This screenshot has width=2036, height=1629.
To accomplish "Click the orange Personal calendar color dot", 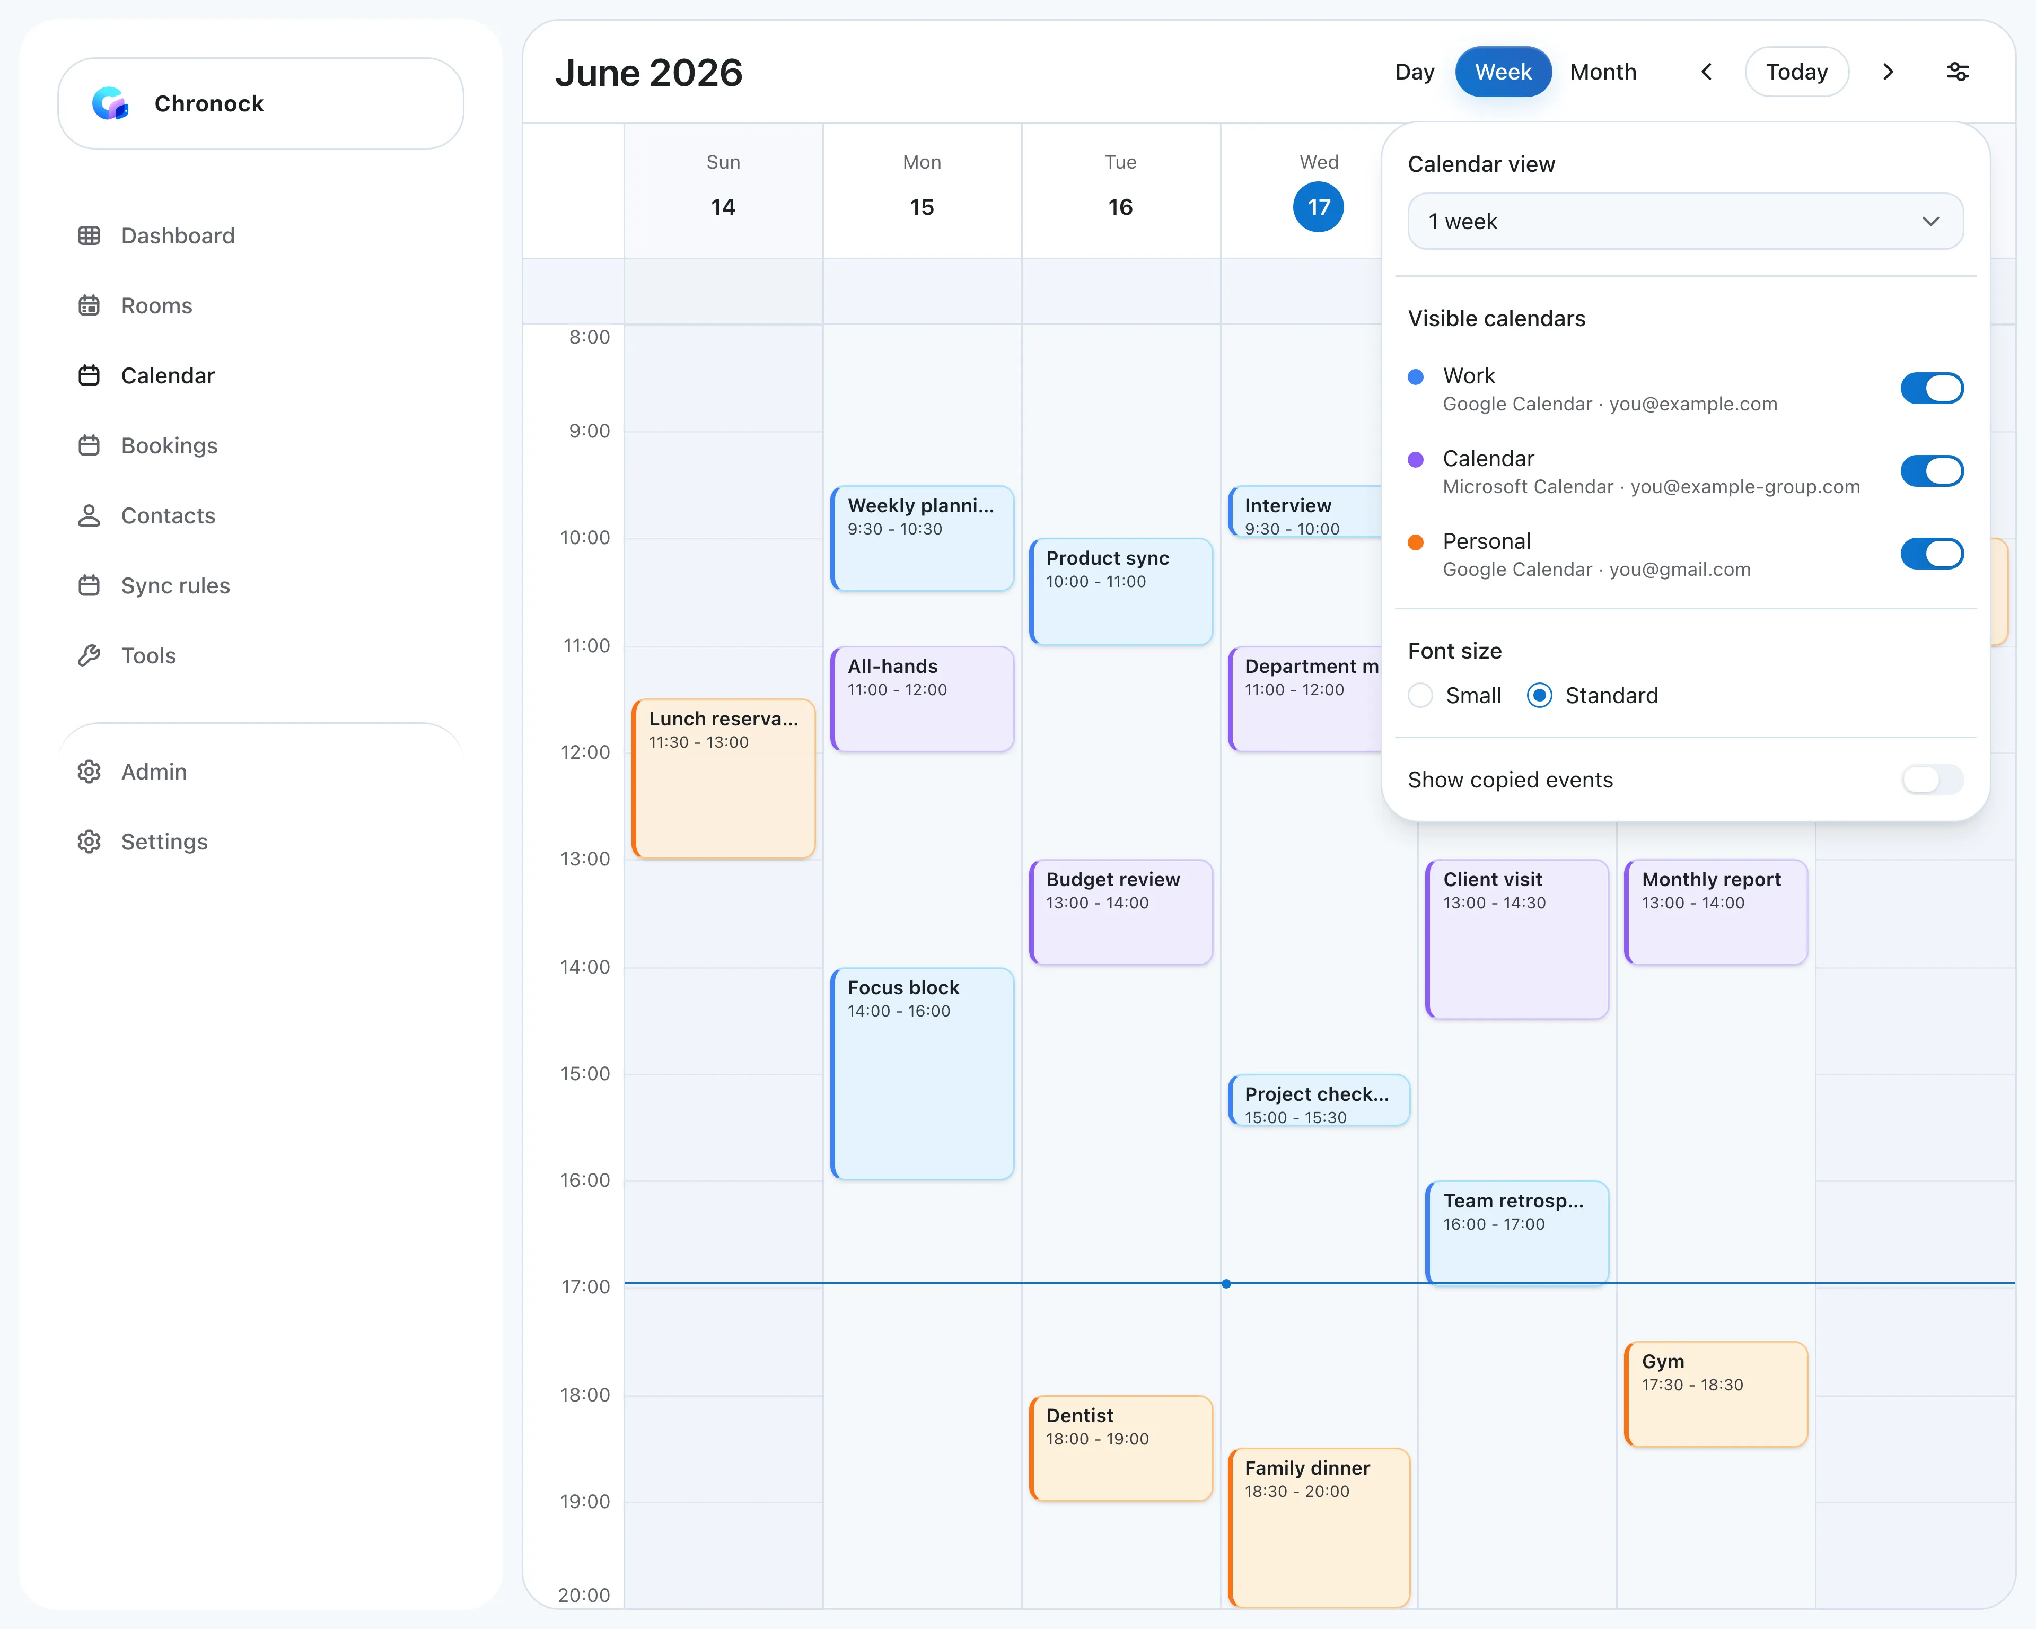I will pyautogui.click(x=1415, y=542).
